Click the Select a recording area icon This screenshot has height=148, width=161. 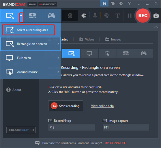(x=10, y=30)
